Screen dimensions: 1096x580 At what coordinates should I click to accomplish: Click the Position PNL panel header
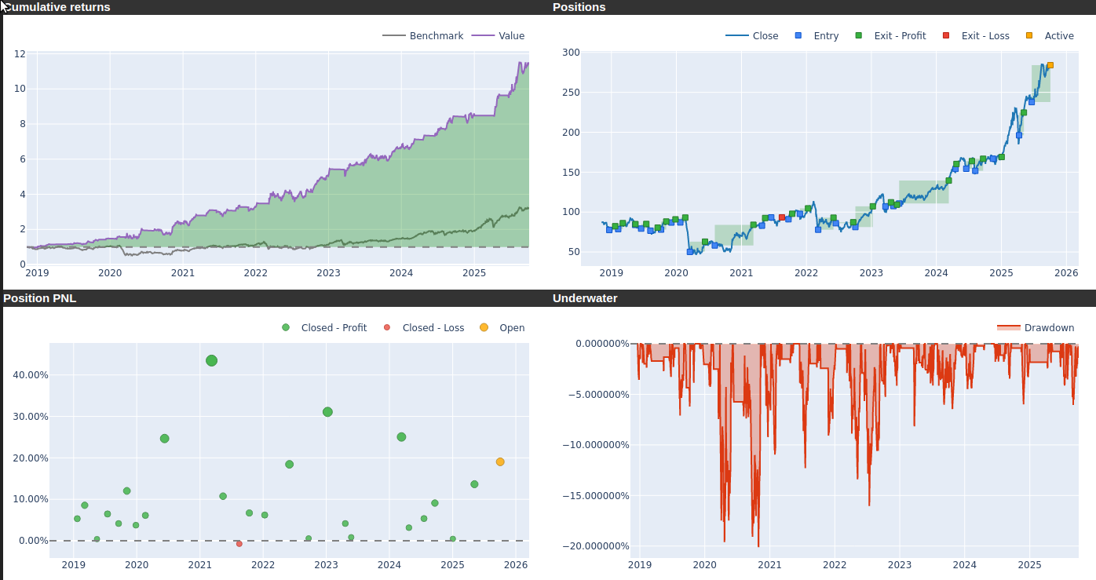pos(40,298)
